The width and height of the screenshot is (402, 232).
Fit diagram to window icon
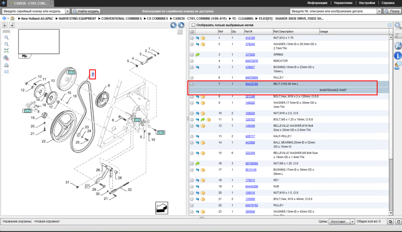click(6, 51)
